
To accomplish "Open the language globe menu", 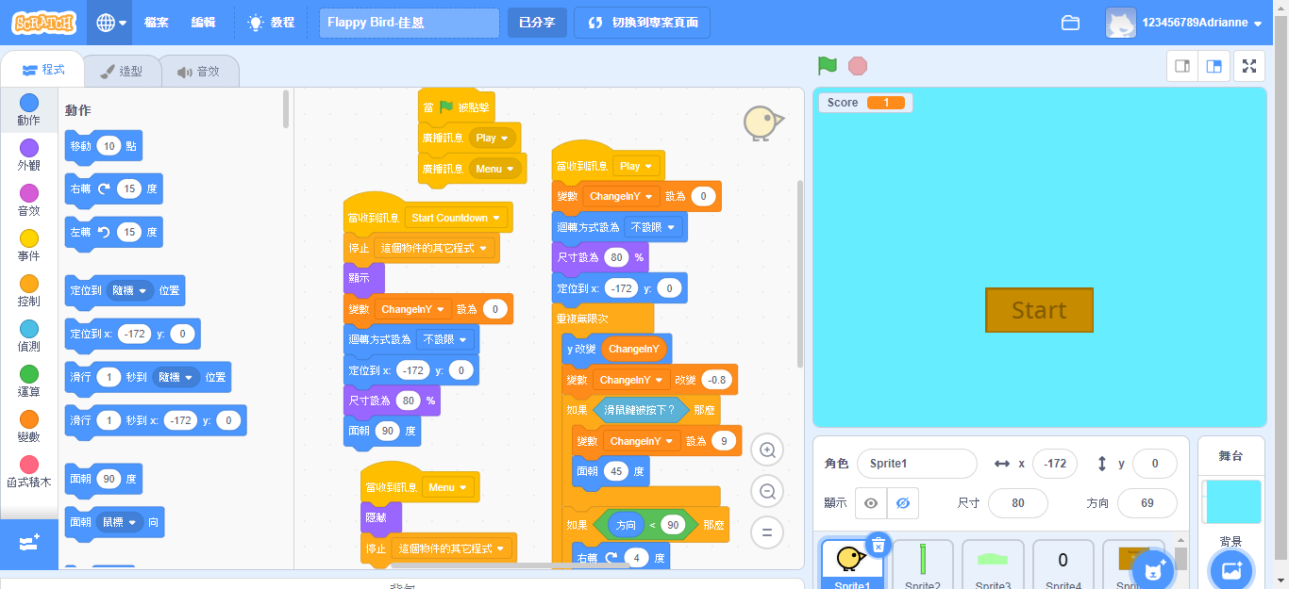I will [x=111, y=22].
